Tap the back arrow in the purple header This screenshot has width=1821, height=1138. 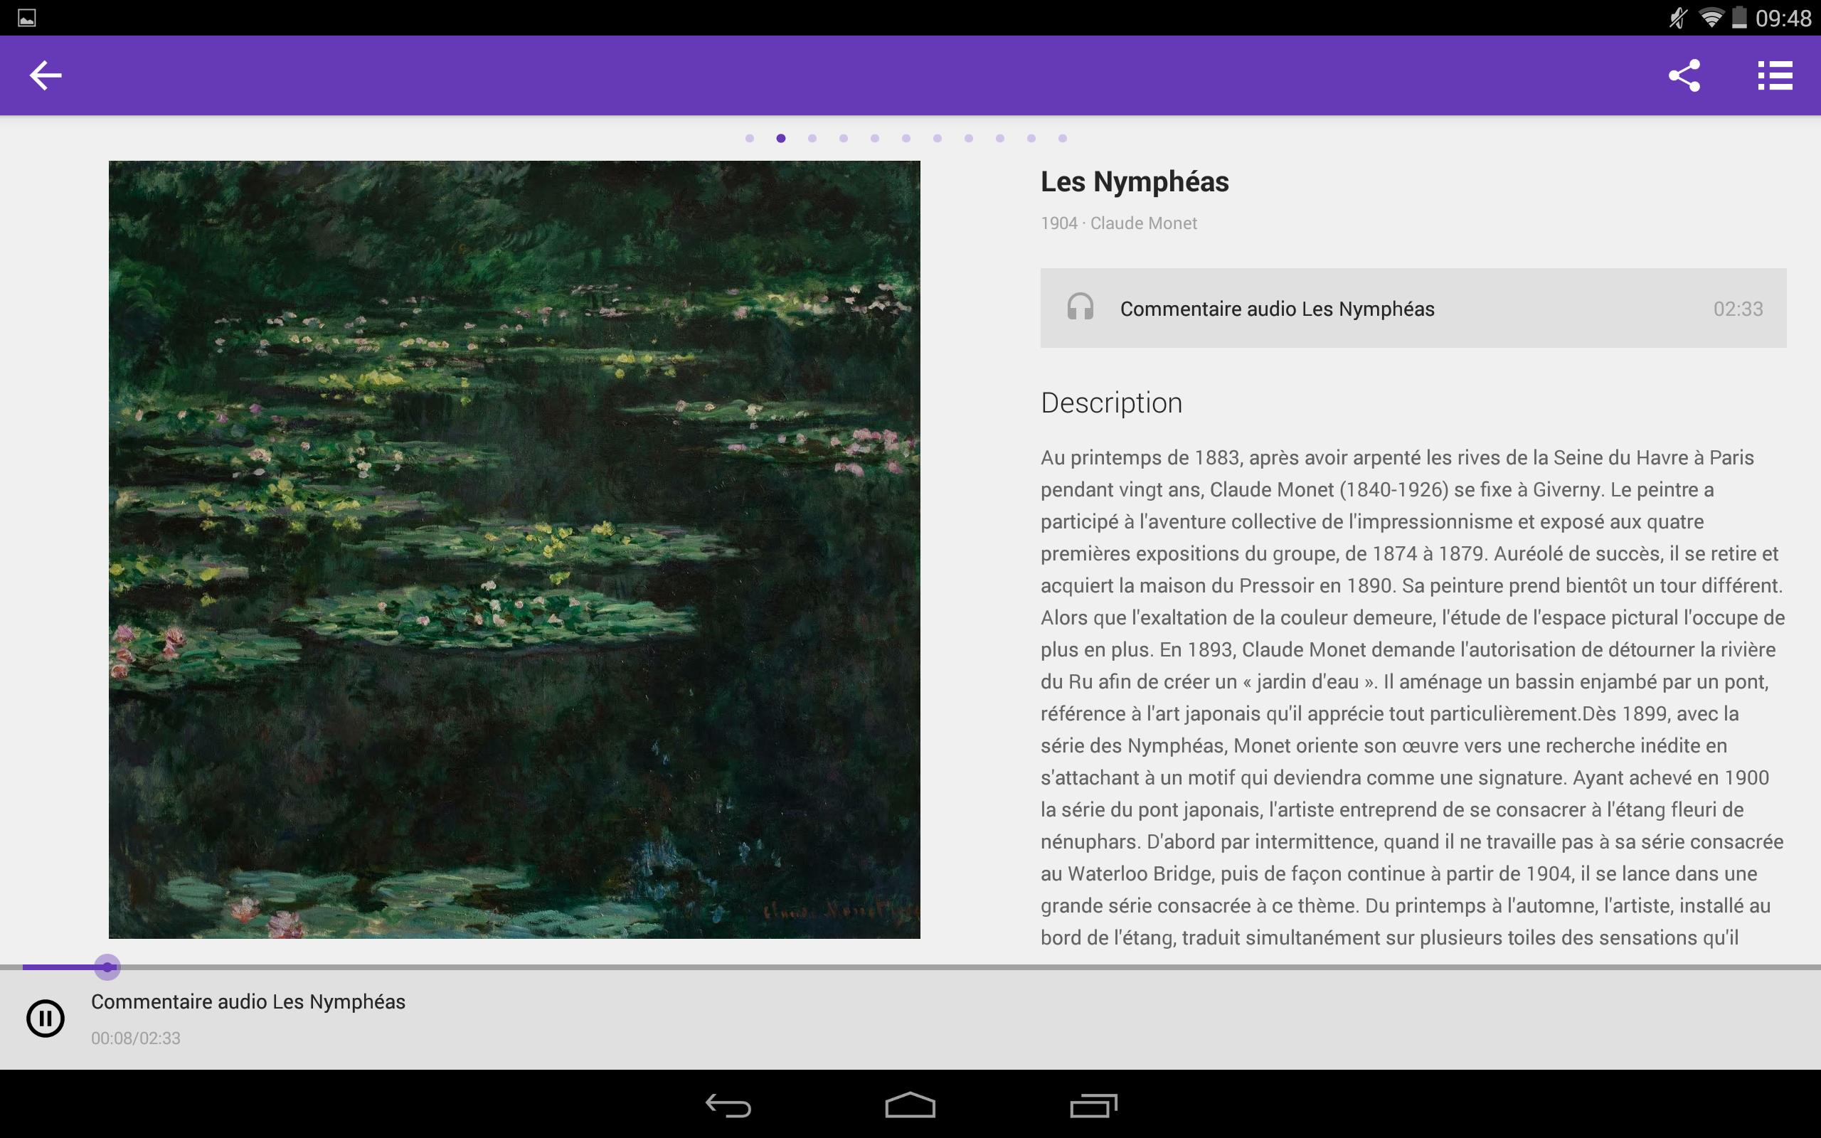(45, 75)
